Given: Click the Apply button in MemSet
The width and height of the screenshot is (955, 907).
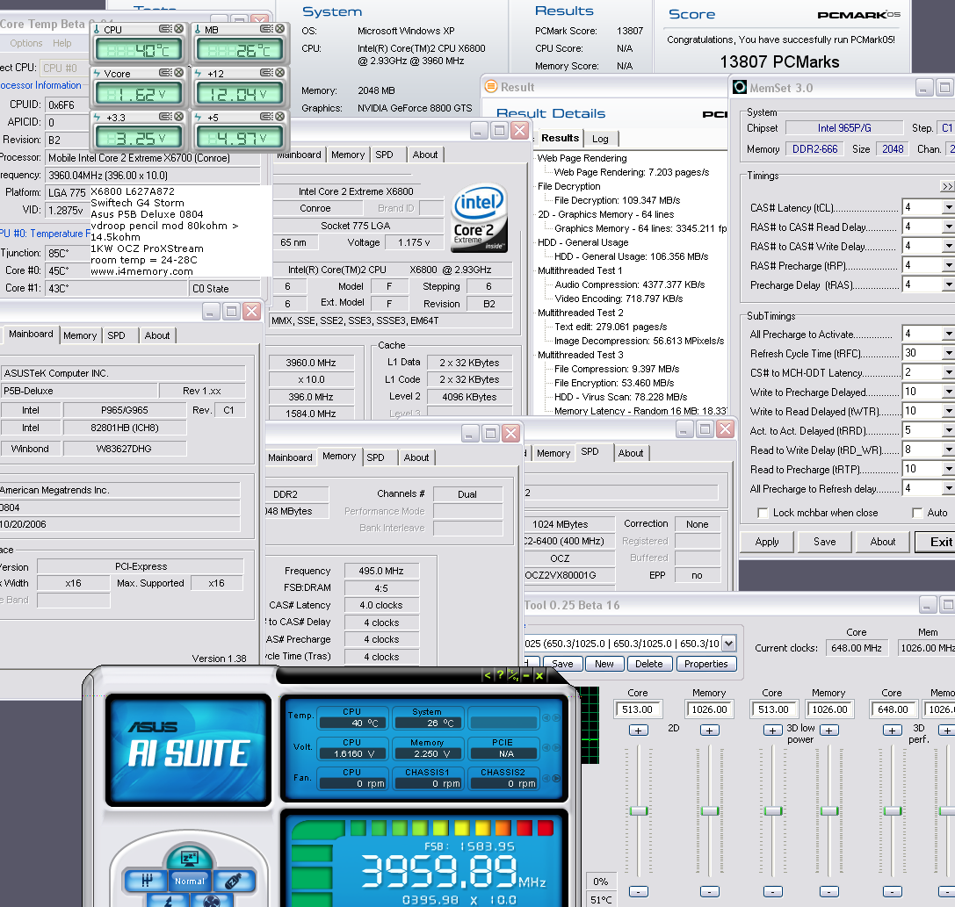Looking at the screenshot, I should pos(767,542).
